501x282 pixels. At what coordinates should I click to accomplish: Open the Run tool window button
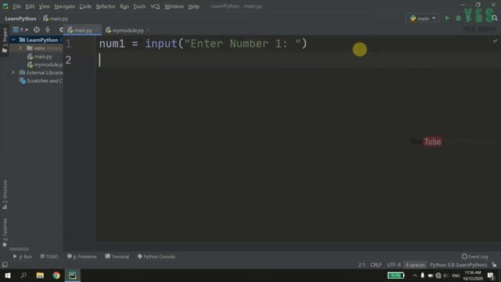click(x=23, y=256)
